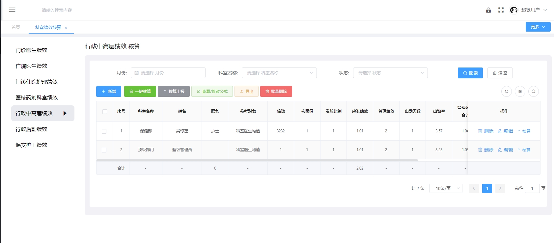Select the 科室绩效核算 tab

point(48,27)
